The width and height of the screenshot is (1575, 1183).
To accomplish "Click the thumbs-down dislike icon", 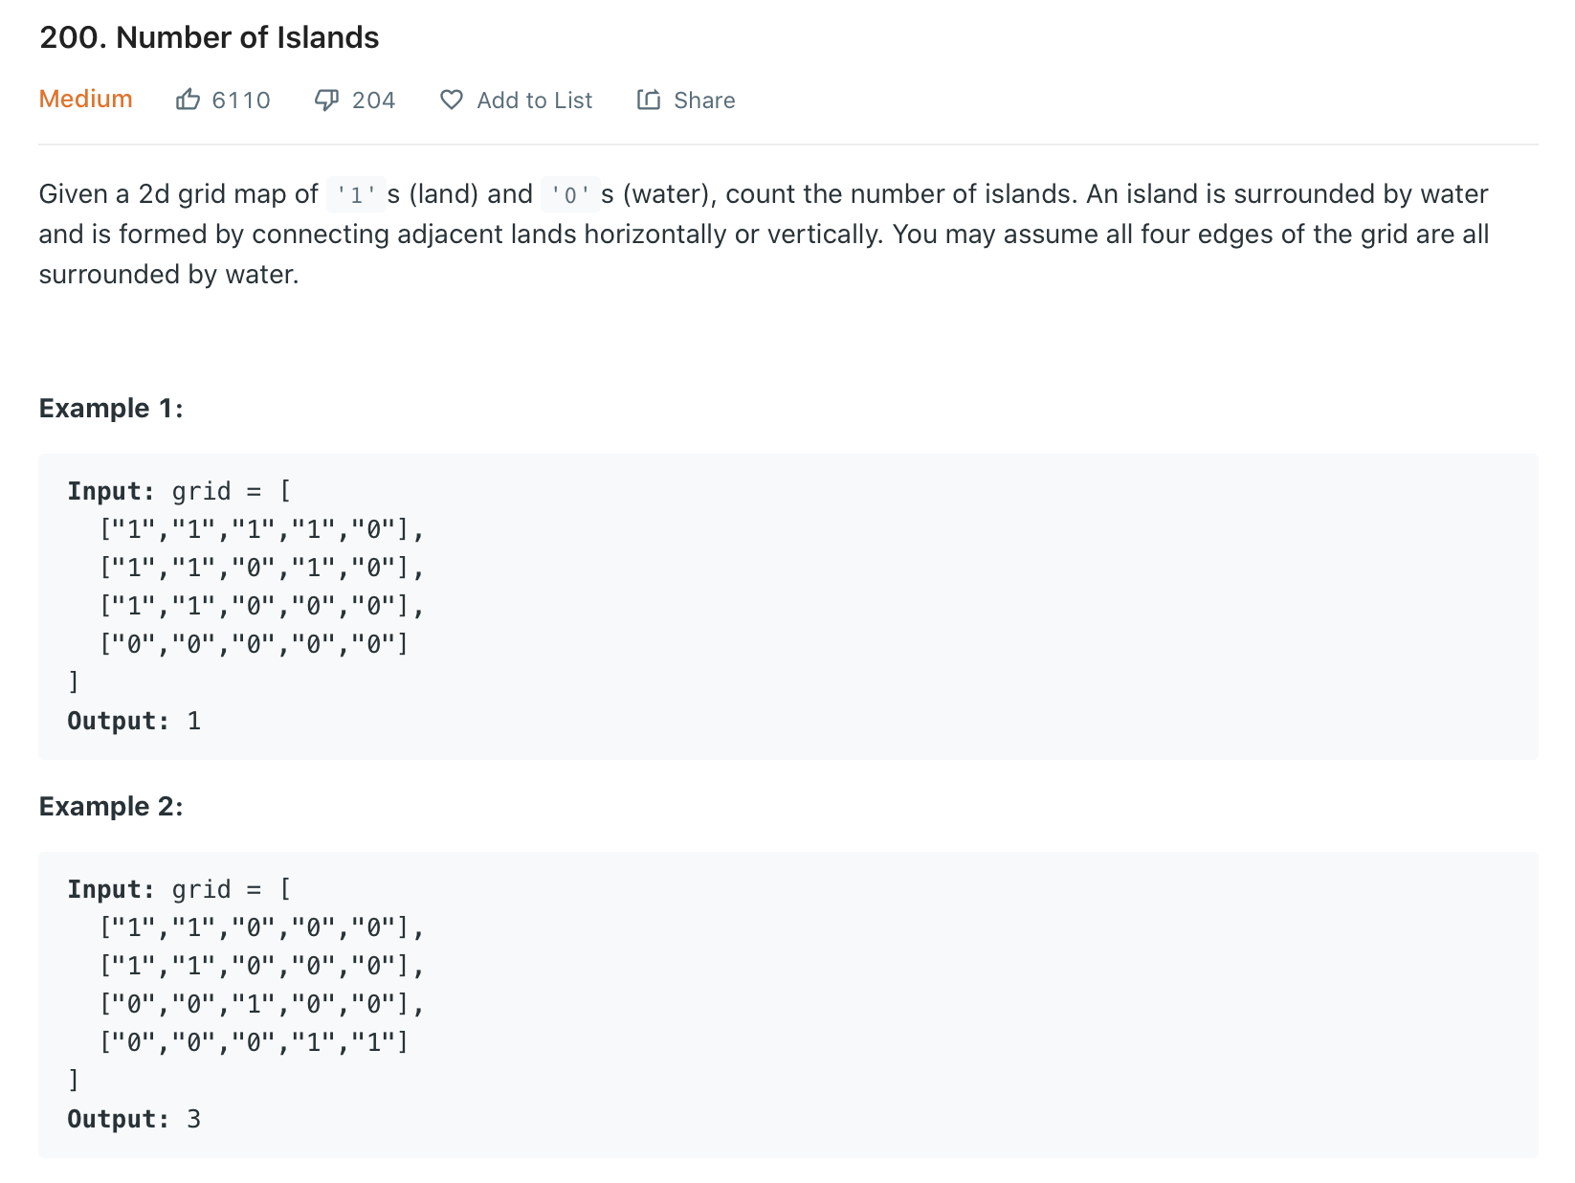I will 326,100.
